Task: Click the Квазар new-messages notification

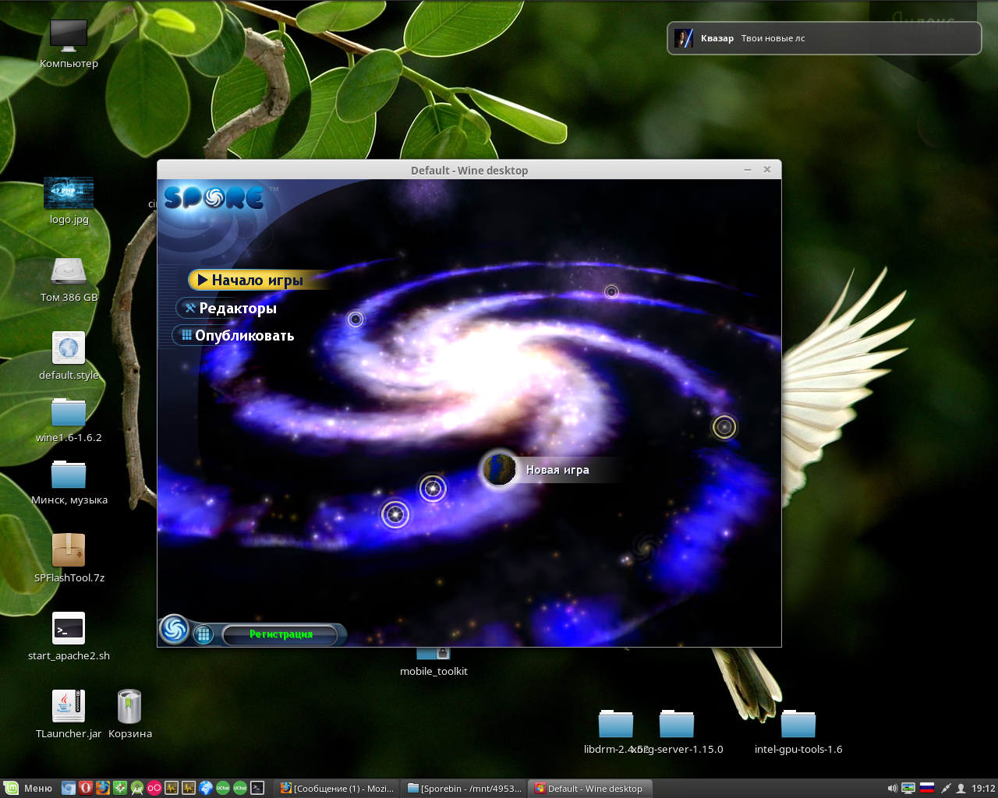Action: pos(824,38)
